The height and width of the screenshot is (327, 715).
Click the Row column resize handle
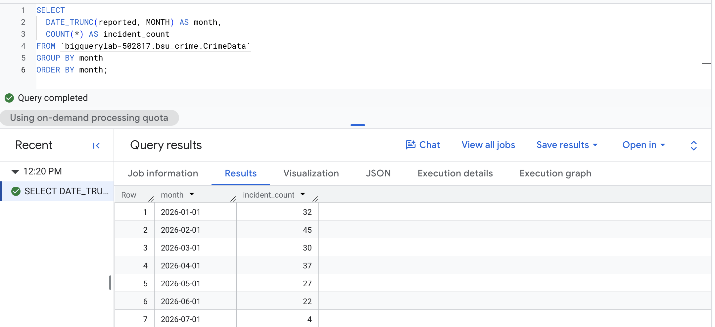click(151, 199)
